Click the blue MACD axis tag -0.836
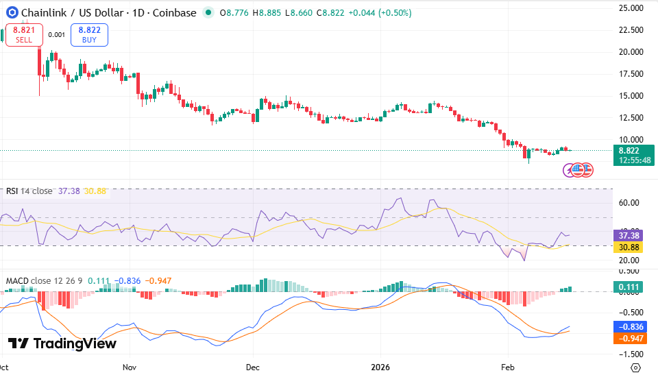Screen dimensions: 658x375 (631, 327)
